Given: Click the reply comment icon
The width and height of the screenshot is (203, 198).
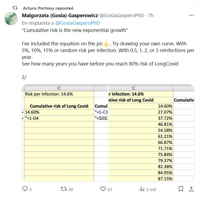Looking at the screenshot, I should [25, 189].
